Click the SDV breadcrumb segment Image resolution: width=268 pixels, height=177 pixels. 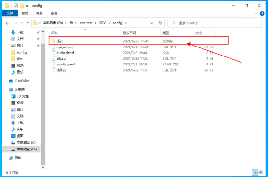[102, 23]
